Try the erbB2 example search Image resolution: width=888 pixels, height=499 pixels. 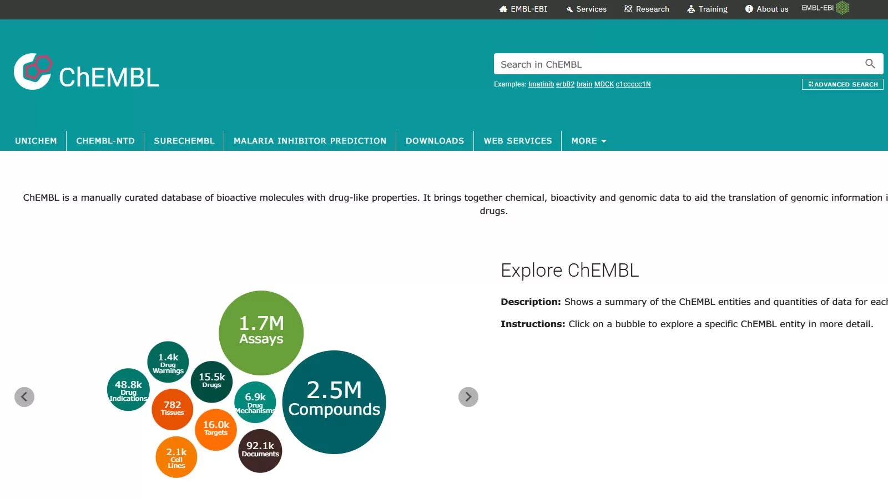tap(565, 84)
